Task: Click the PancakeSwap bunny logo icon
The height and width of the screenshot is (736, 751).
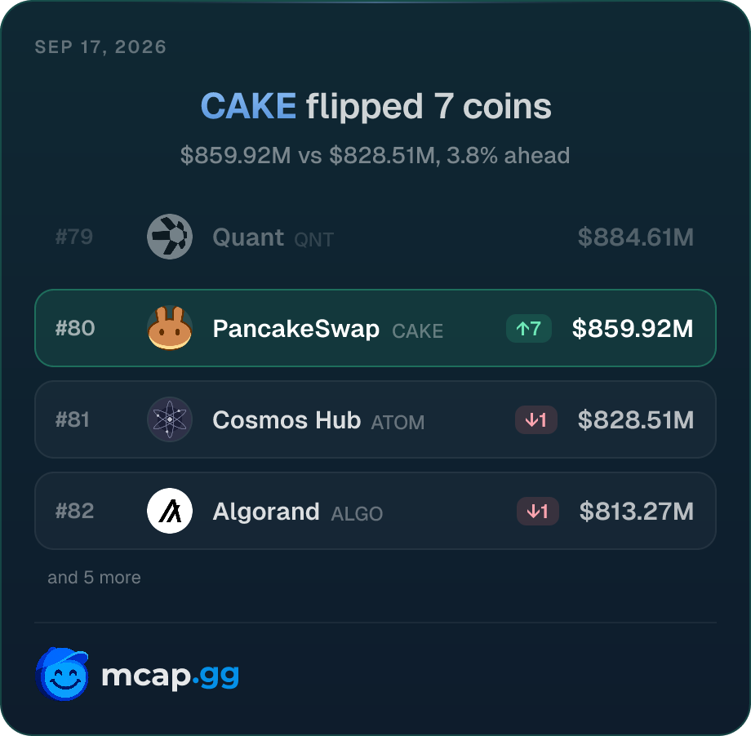Action: pos(170,328)
